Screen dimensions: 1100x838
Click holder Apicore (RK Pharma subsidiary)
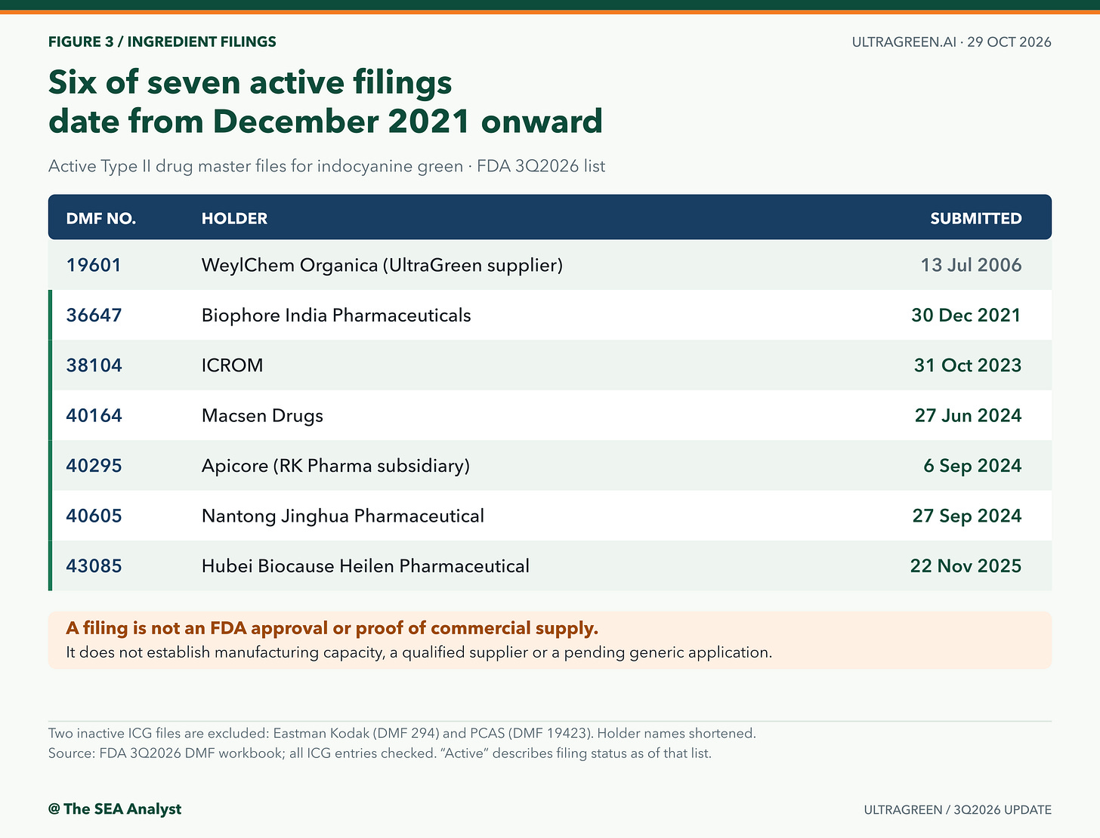(335, 467)
